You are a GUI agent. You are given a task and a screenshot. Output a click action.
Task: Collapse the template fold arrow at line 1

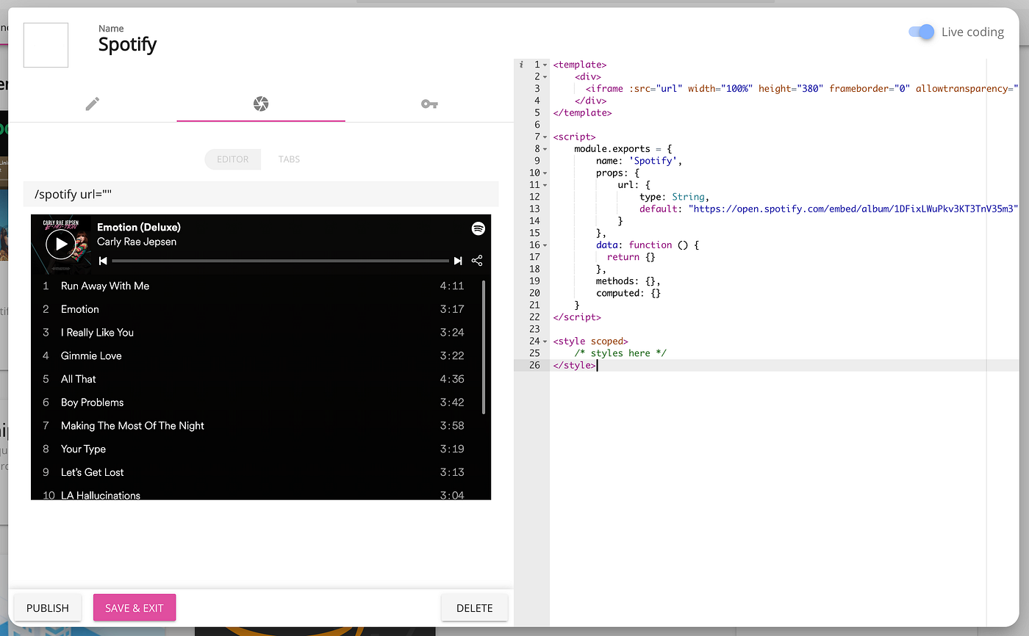[545, 65]
